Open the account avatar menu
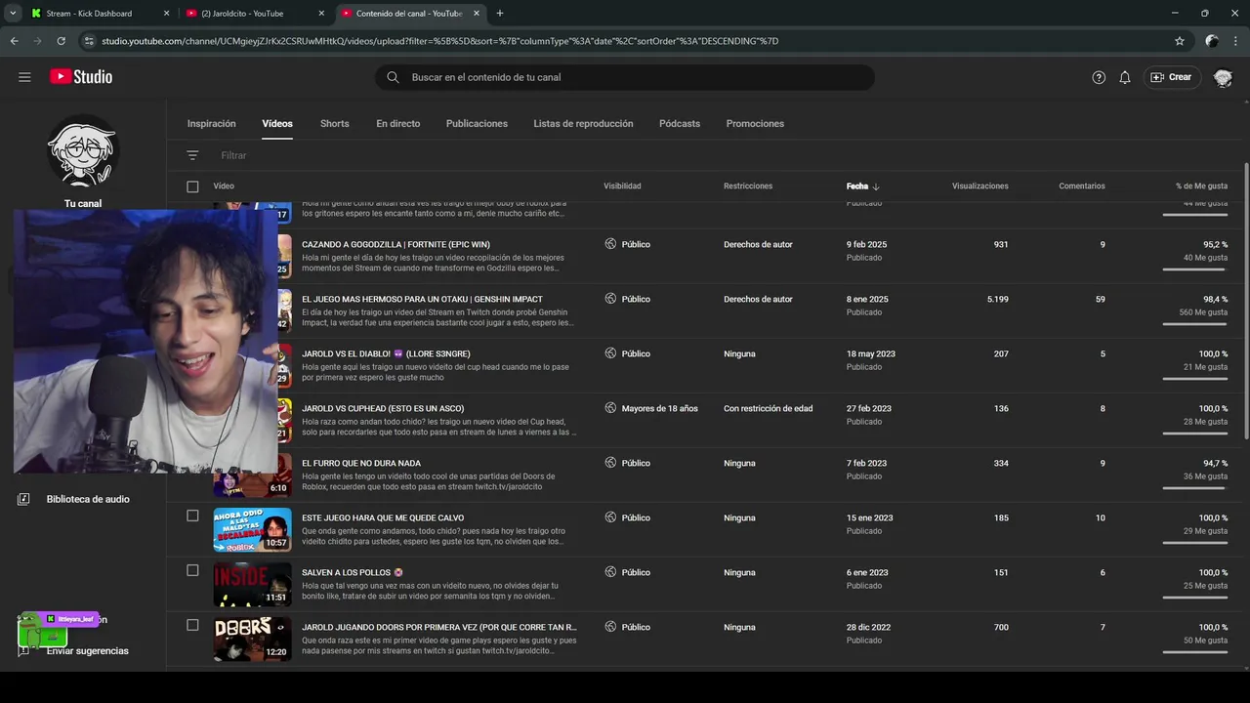 (1223, 77)
